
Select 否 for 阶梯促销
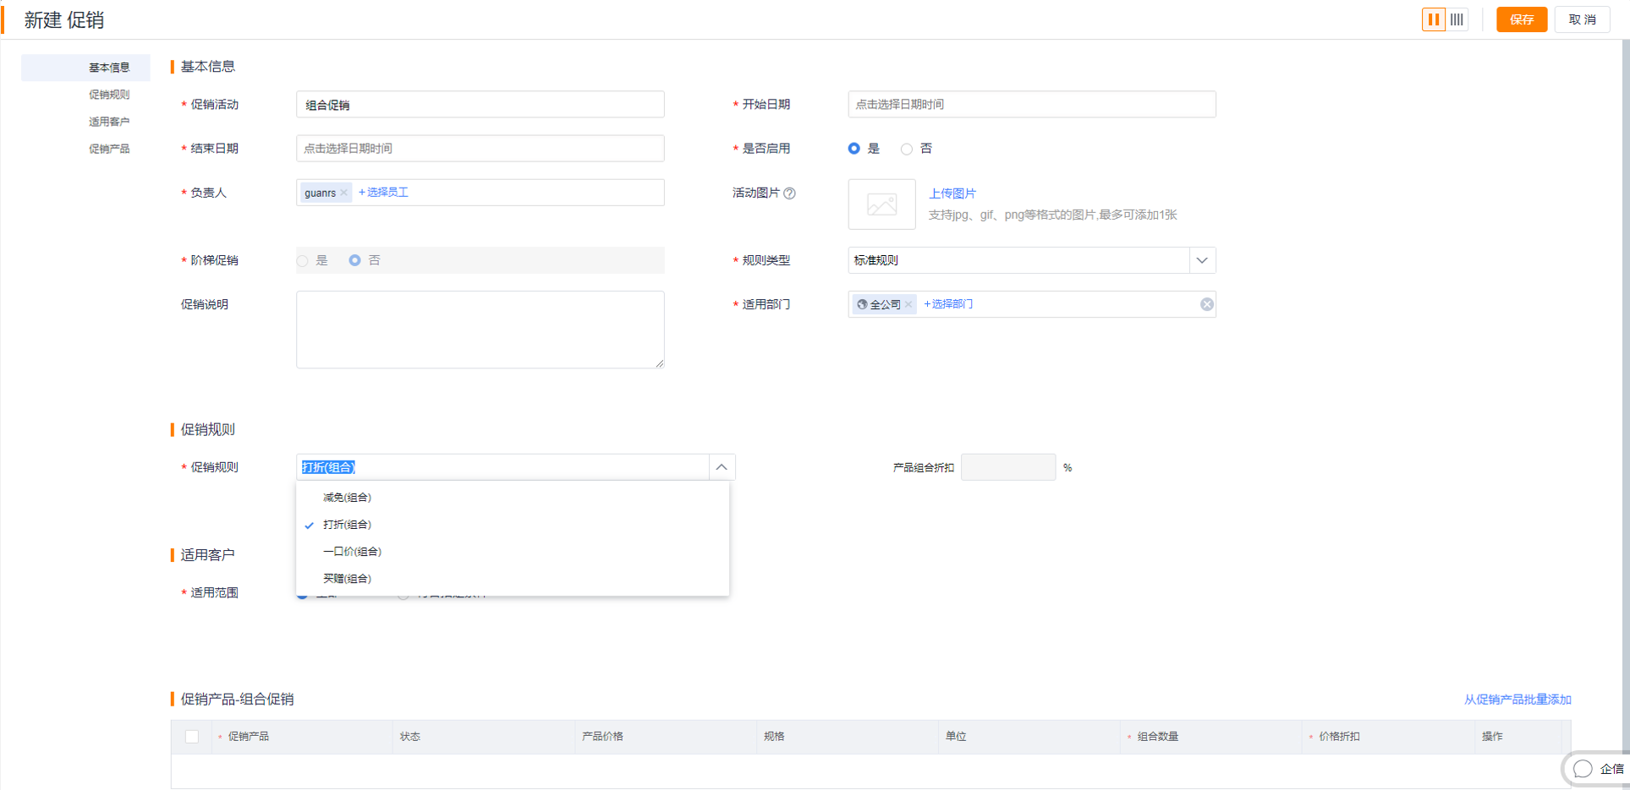point(355,260)
